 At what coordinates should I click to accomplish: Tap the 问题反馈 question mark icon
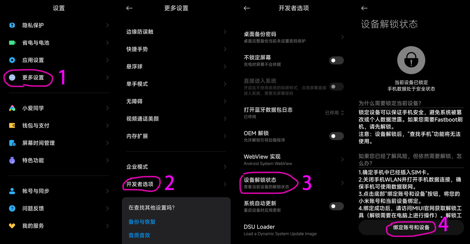click(12, 208)
